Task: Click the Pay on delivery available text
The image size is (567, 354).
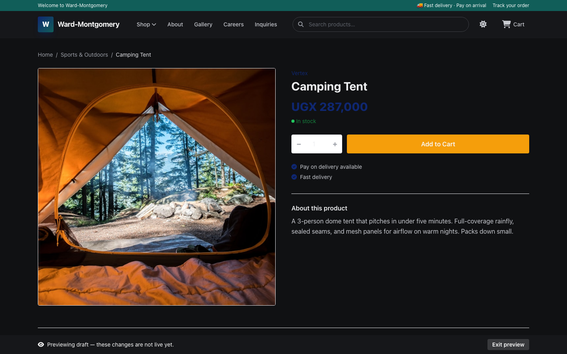Action: [x=331, y=167]
